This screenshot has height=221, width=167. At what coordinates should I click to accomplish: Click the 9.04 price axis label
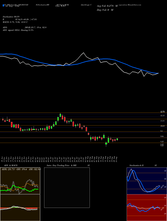[162, 136]
